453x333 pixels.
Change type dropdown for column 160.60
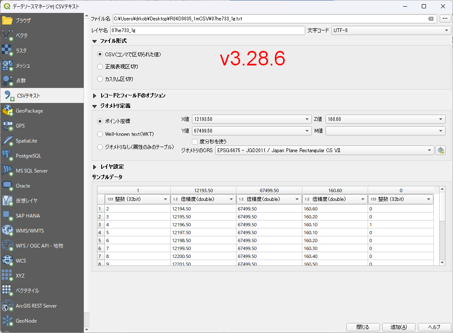point(335,199)
